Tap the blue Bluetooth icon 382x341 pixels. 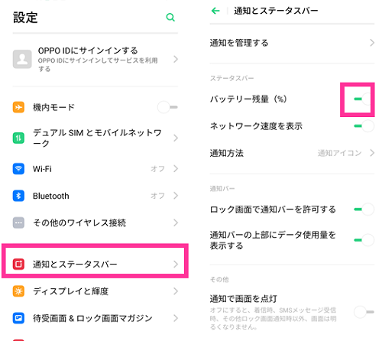(18, 196)
